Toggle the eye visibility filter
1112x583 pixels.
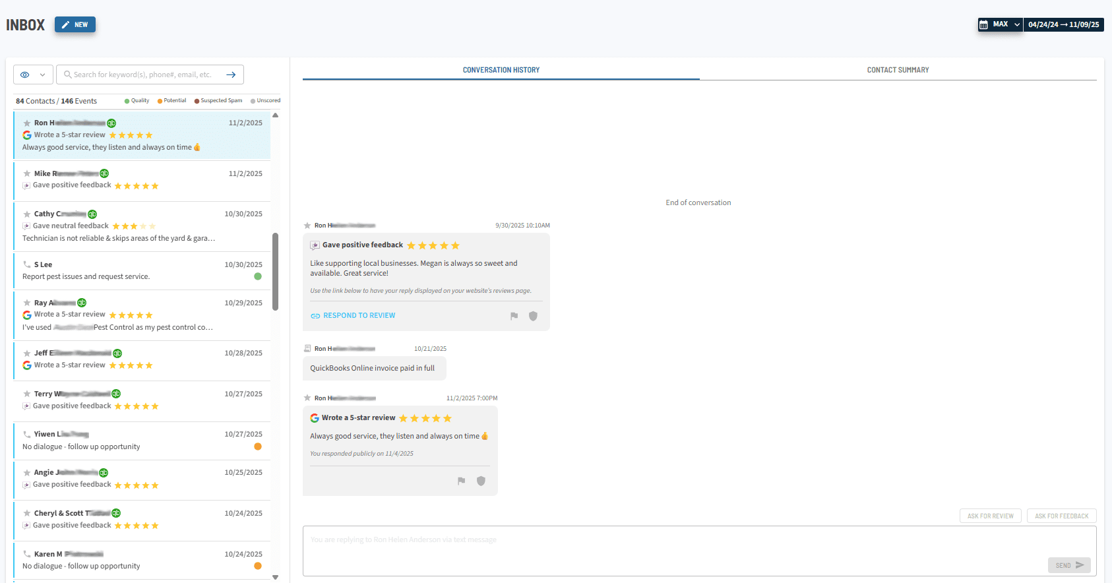25,75
